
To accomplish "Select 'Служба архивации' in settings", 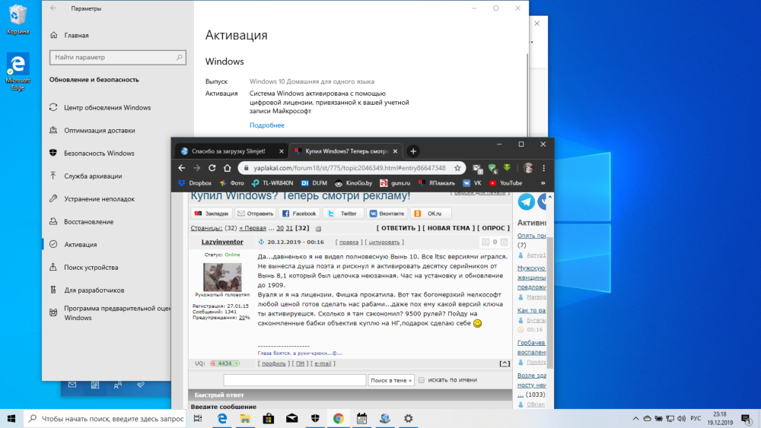I will [x=93, y=176].
